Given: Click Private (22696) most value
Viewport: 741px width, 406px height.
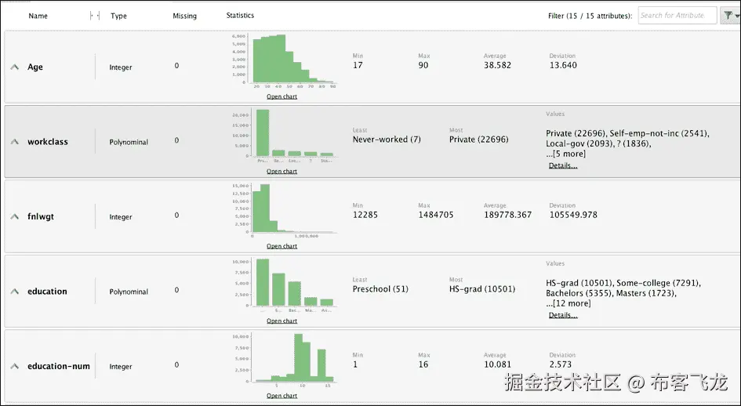Looking at the screenshot, I should click(x=479, y=140).
